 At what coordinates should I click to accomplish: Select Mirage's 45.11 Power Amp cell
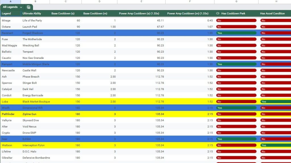[142, 20]
